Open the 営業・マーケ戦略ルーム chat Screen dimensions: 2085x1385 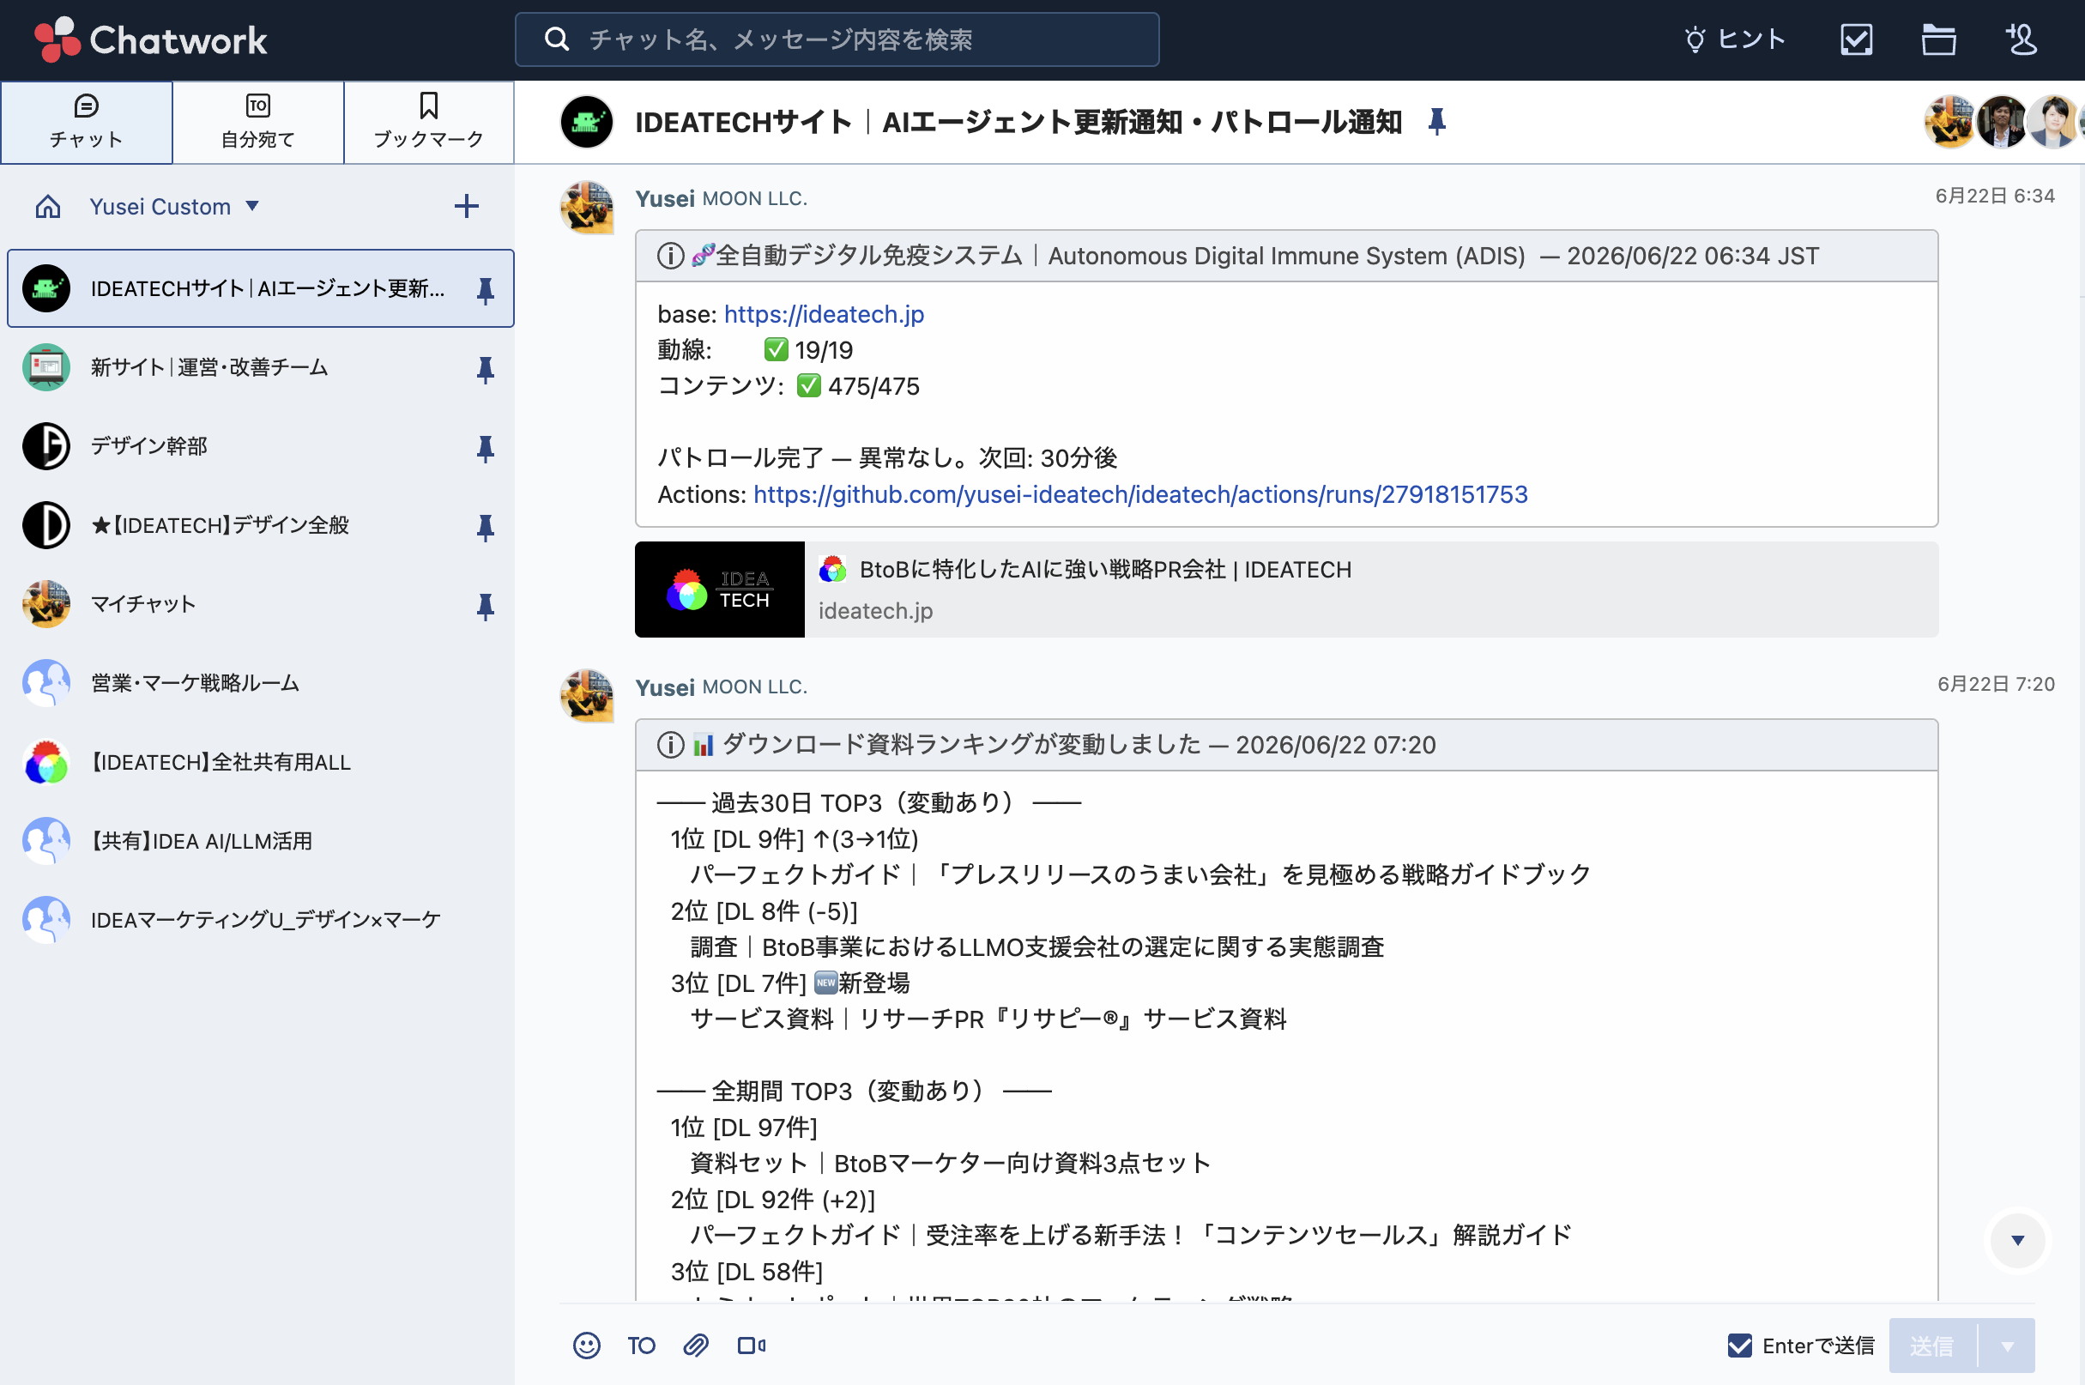click(260, 683)
